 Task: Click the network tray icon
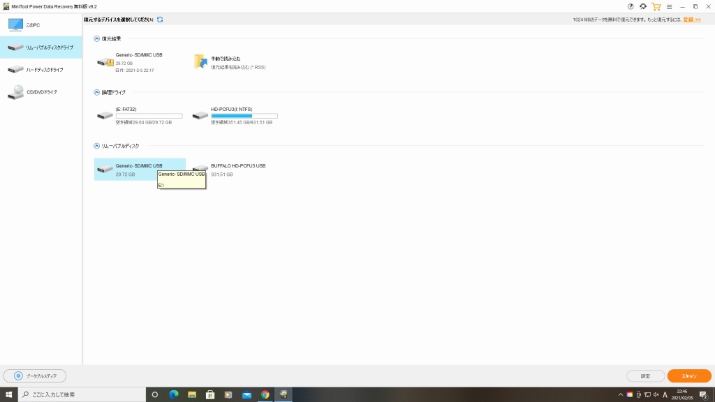click(647, 395)
